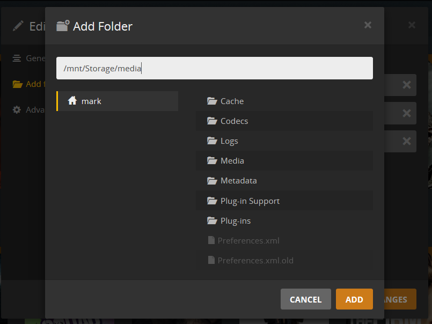Image resolution: width=432 pixels, height=324 pixels.
Task: Click the Cache folder icon
Action: 211,101
